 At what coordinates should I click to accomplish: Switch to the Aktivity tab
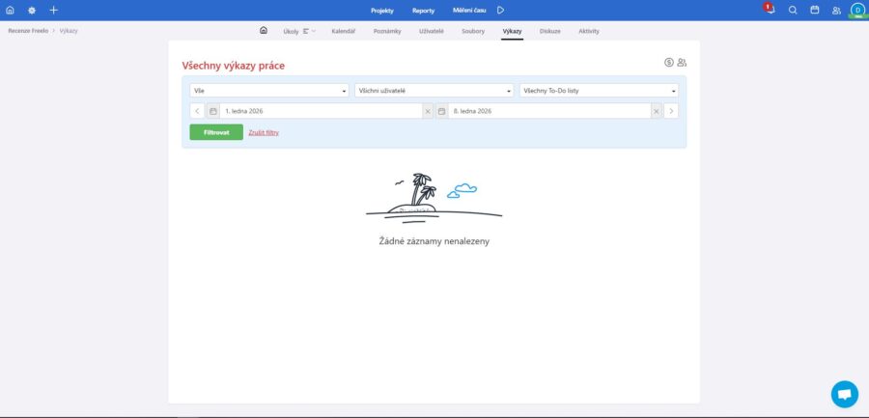click(589, 31)
